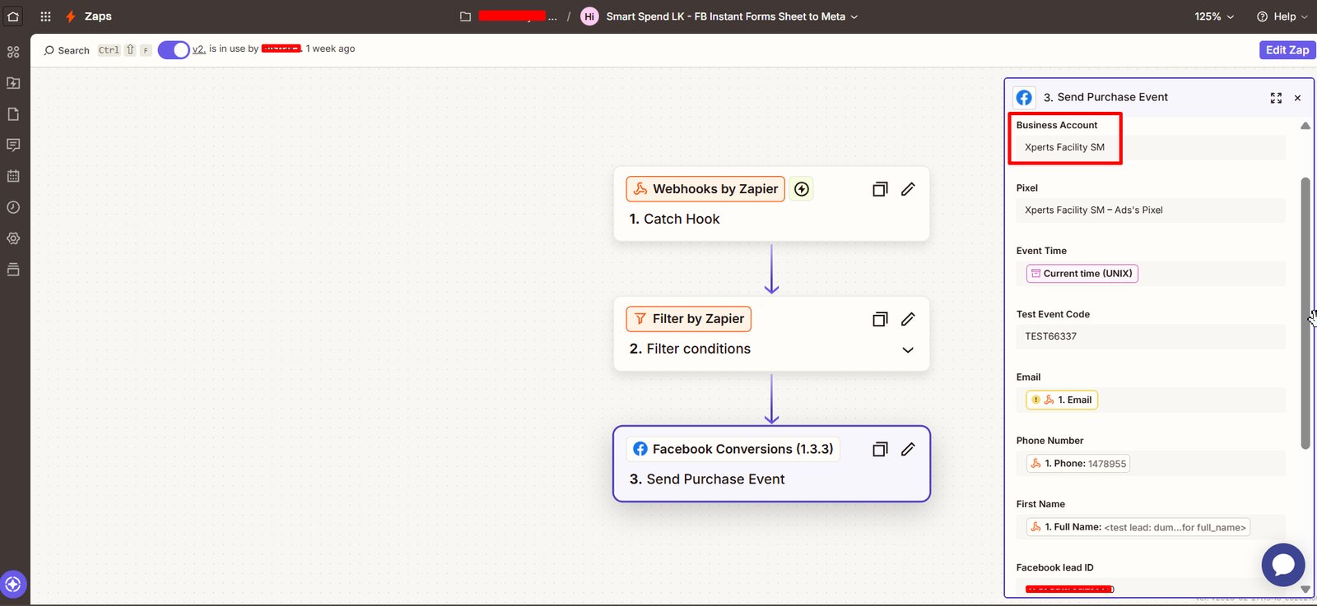This screenshot has height=606, width=1317.
Task: Click the Current time (UNIX) pill
Action: point(1082,274)
